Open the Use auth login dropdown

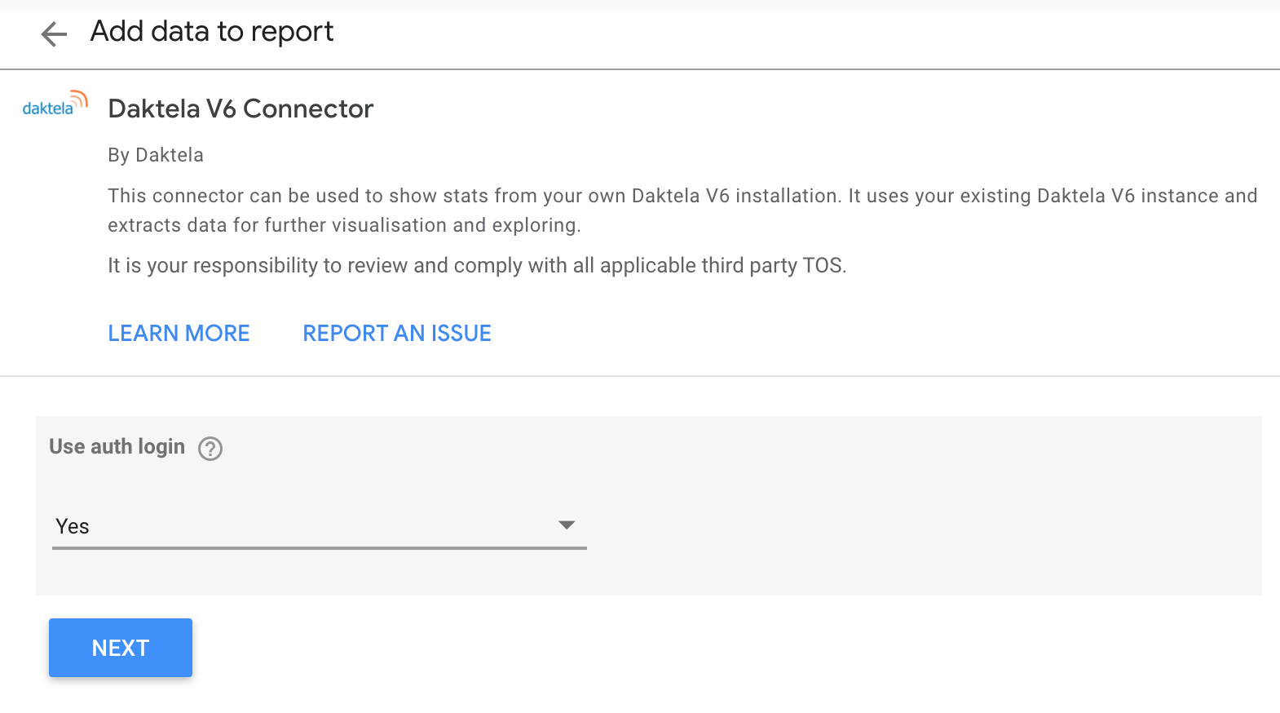320,526
